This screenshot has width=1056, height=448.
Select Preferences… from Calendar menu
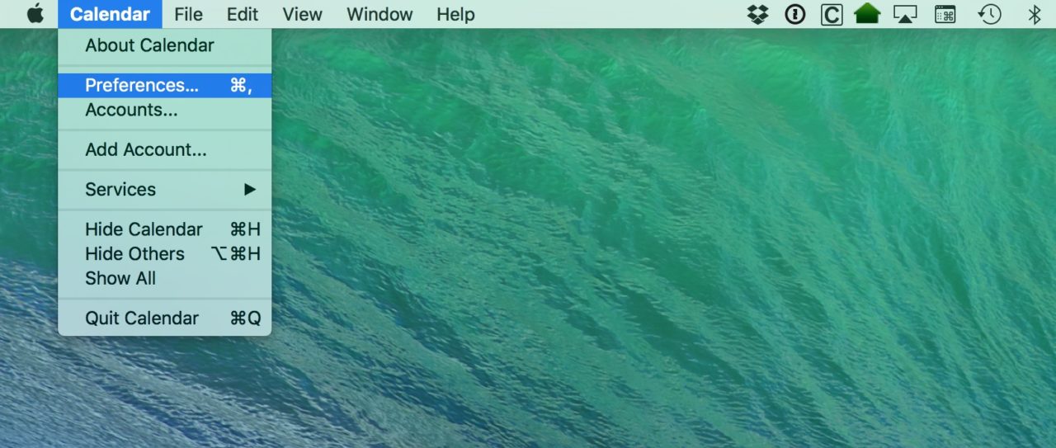(165, 85)
